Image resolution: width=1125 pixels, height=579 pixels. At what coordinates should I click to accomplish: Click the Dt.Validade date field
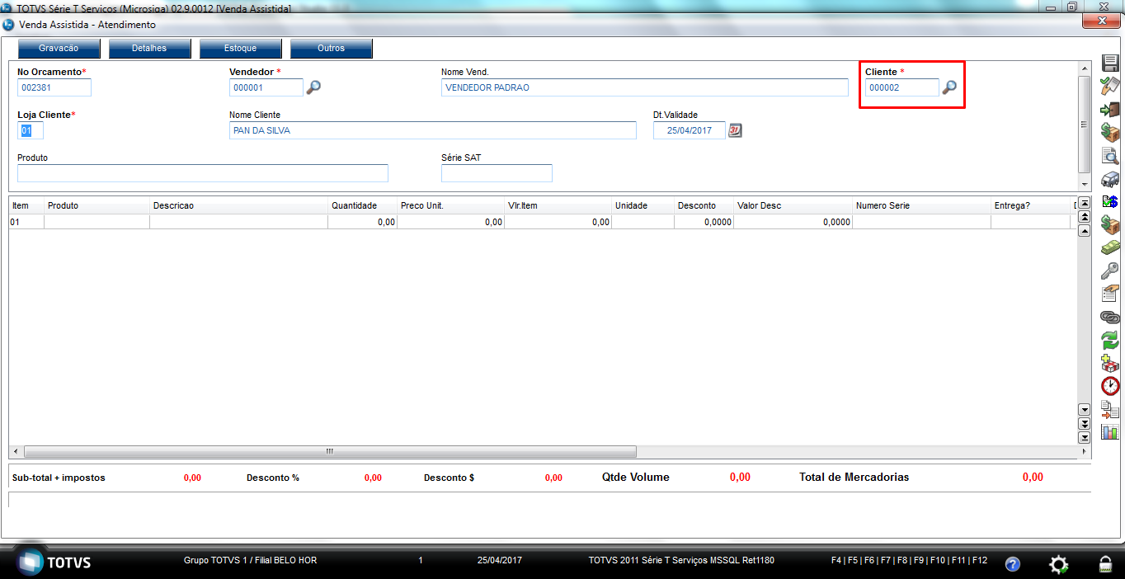tap(690, 130)
